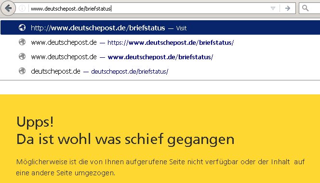This screenshot has width=320, height=183.
Task: Click the 'Upps!' heading text
Action: point(35,122)
